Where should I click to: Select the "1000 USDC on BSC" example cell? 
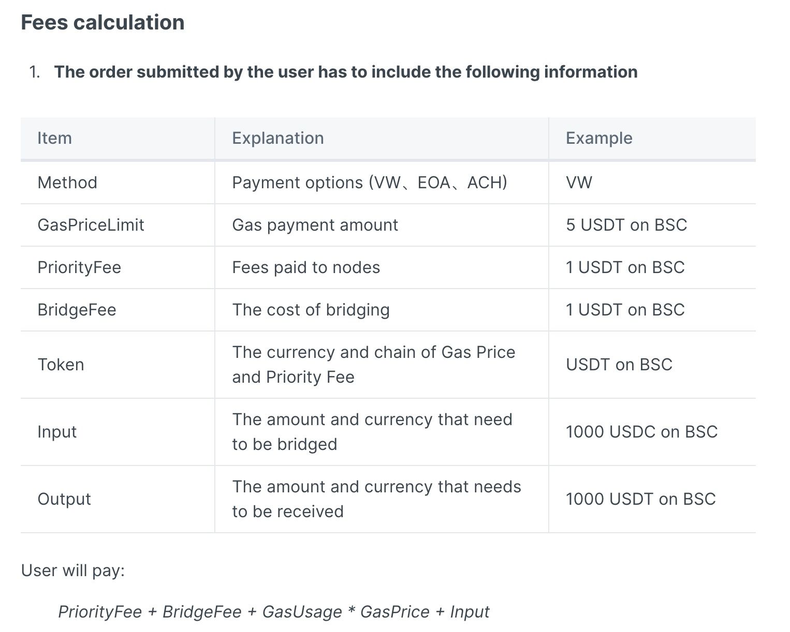[x=641, y=432]
